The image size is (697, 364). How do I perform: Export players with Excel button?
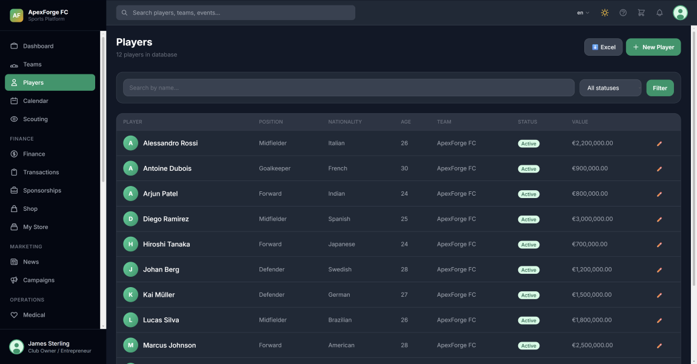pos(603,47)
